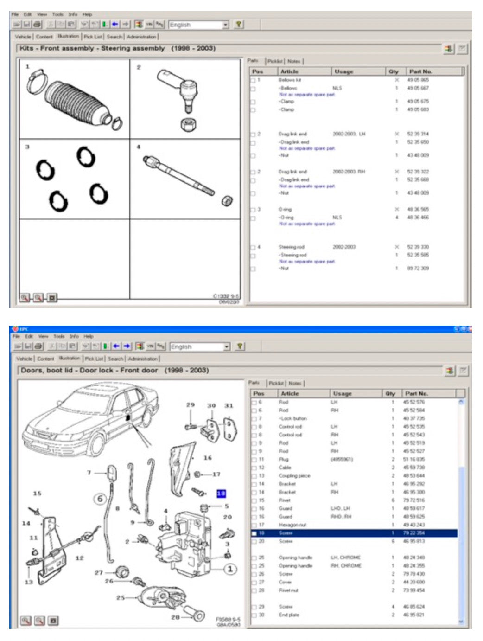Screen dimensions: 483x641
Task: Select Coupling piece row in door lock list
Action: [355, 476]
